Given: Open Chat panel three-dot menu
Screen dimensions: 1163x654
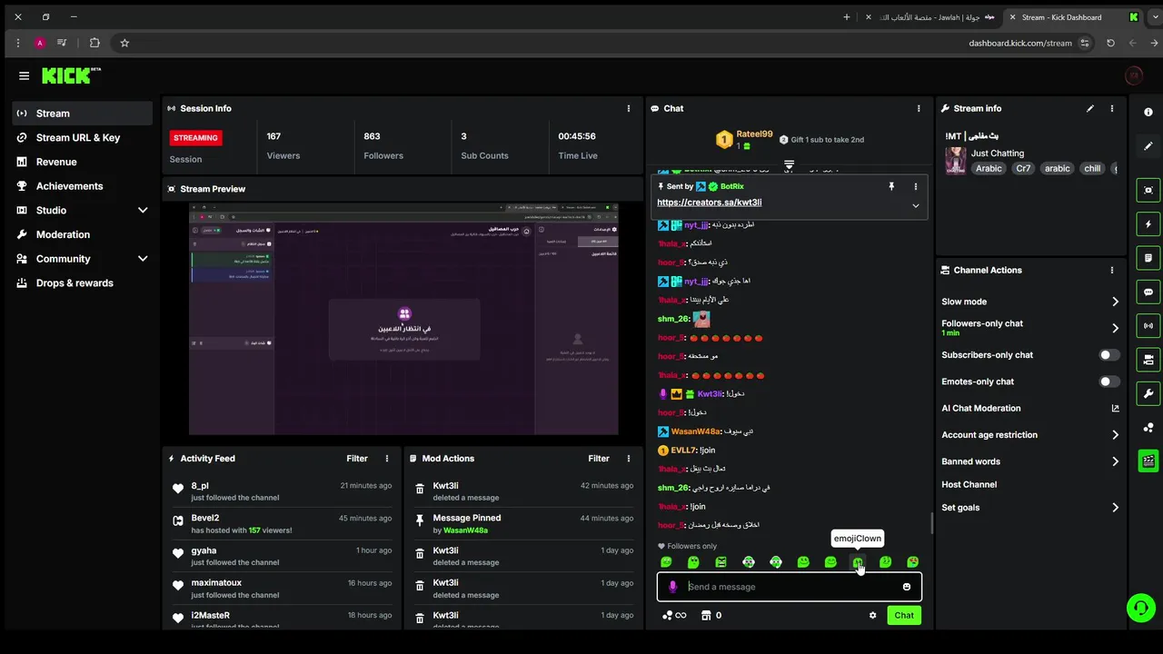Looking at the screenshot, I should [919, 108].
